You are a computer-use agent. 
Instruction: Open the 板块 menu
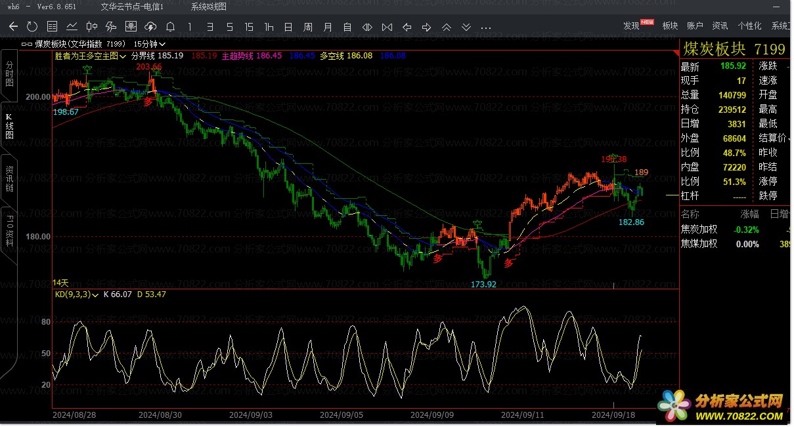click(670, 26)
